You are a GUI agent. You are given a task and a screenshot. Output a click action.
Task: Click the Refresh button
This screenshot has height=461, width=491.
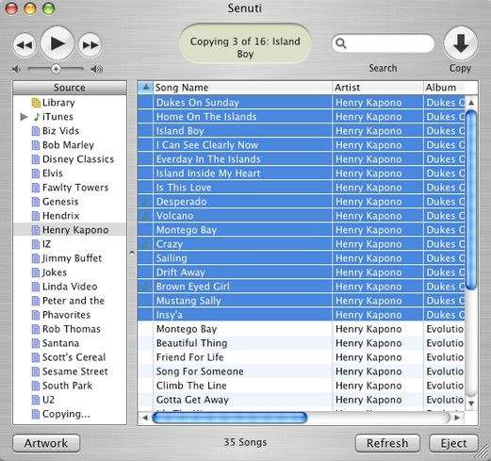pyautogui.click(x=387, y=443)
